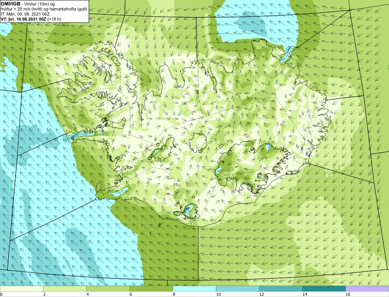Click the legend label '0'
Screen dimensions: 389x297
[1, 294]
